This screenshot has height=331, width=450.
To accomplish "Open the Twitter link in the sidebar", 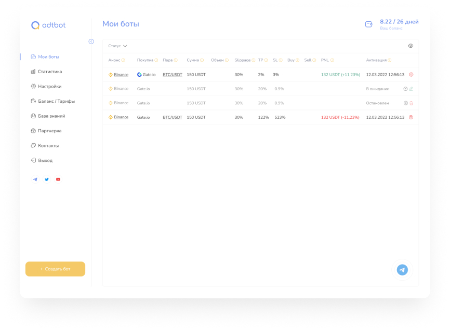I will tap(47, 180).
